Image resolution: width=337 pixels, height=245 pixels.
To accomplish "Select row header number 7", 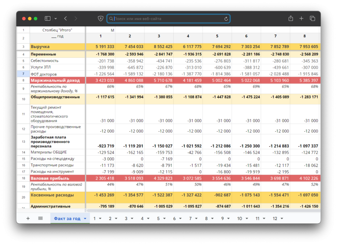I will pos(23,74).
